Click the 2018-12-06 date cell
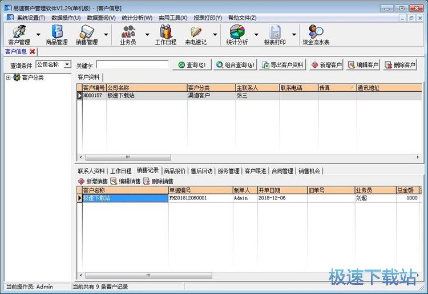 point(282,198)
